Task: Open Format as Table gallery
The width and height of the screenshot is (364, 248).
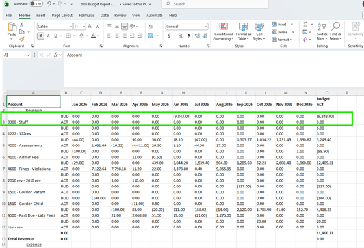Action: [243, 32]
